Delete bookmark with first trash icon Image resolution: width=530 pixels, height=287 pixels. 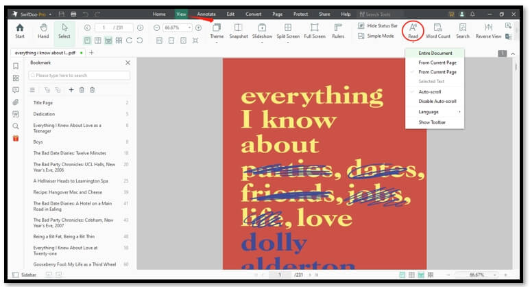[82, 90]
